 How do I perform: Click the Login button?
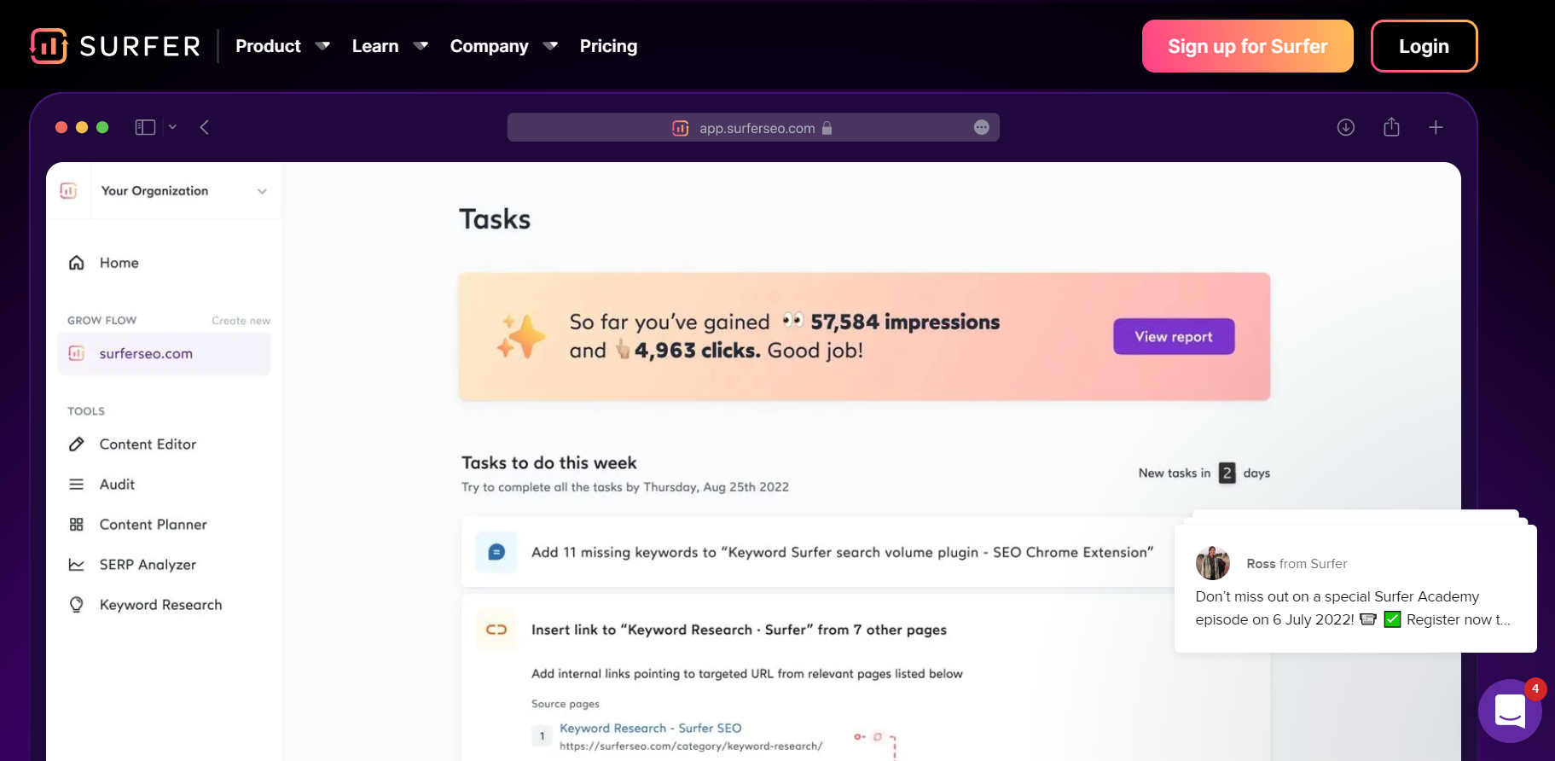point(1424,46)
